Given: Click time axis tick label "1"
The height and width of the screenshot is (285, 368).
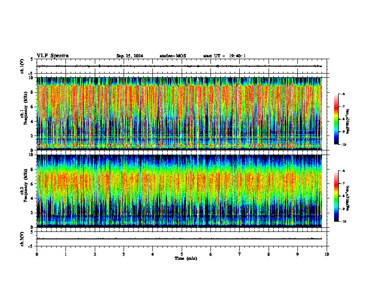Looking at the screenshot, I should (x=66, y=254).
